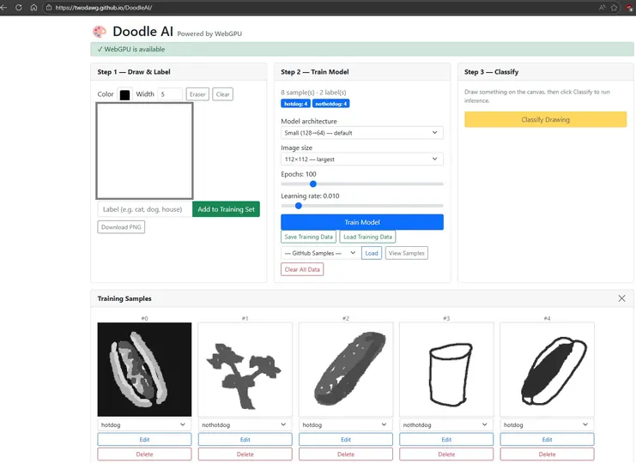Click the Save Training Data button
636x463 pixels.
tap(308, 237)
